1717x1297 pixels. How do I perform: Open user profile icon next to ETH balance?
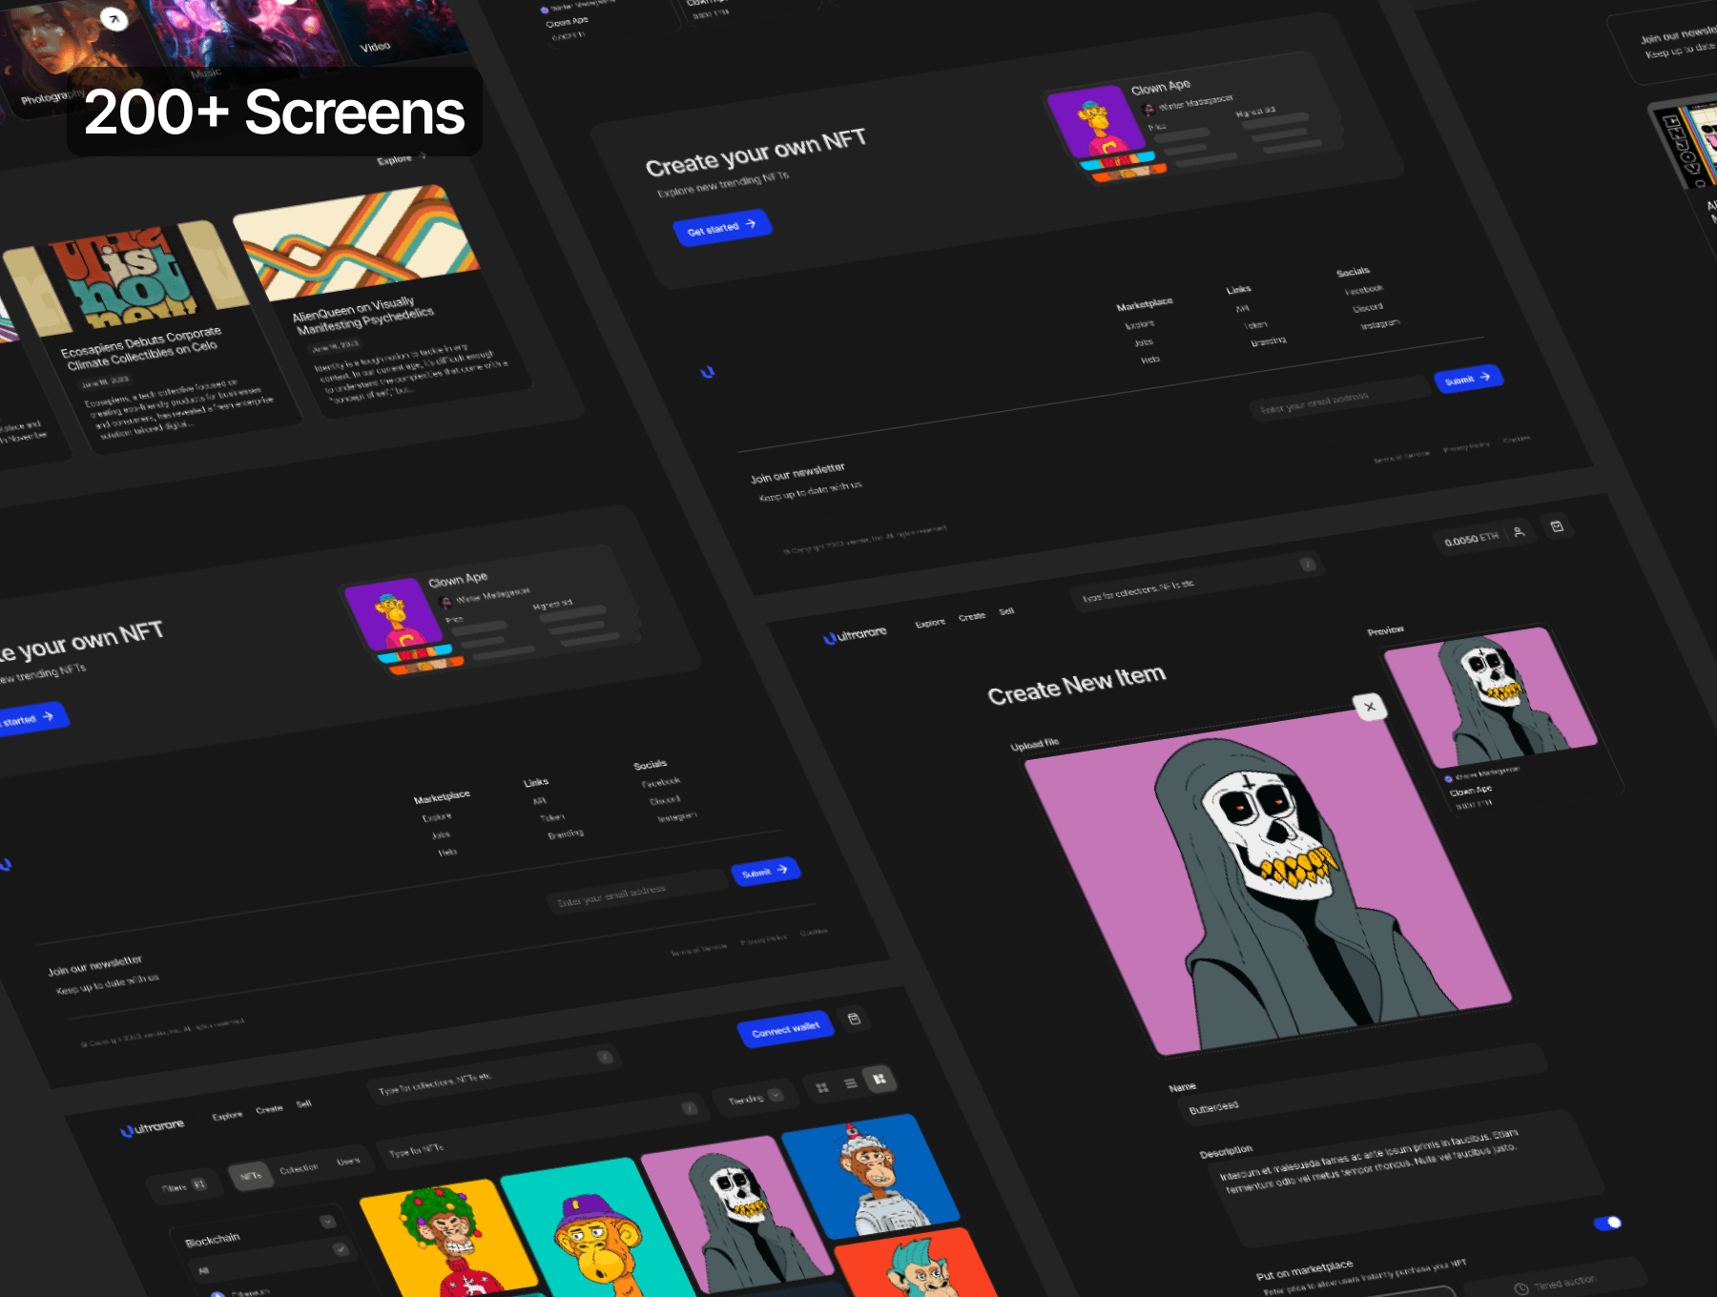coord(1519,532)
